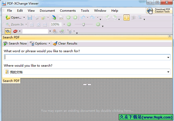174x121 pixels.
Task: Open the Tools menu
Action: tap(85, 11)
